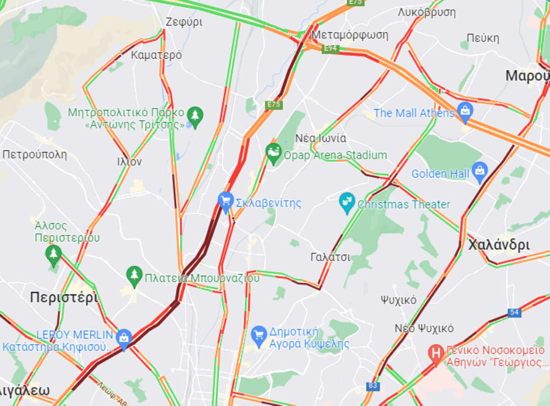Click the Γαλάτσι area label
The width and height of the screenshot is (550, 406).
[x=330, y=257]
